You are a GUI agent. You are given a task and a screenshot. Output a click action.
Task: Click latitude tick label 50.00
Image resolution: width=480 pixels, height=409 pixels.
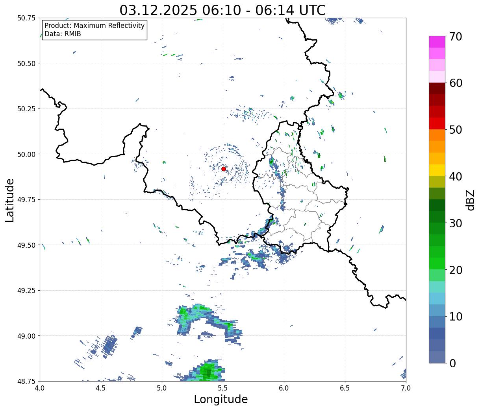(x=26, y=154)
